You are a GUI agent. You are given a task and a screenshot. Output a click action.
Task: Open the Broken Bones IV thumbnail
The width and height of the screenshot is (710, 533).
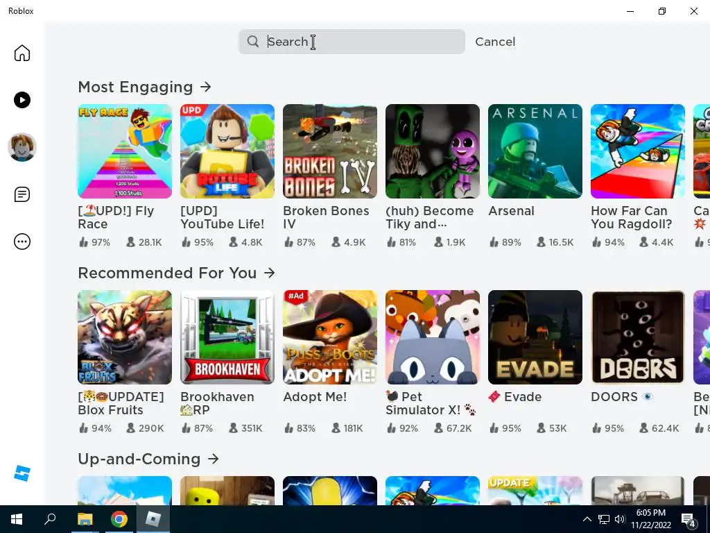[330, 151]
